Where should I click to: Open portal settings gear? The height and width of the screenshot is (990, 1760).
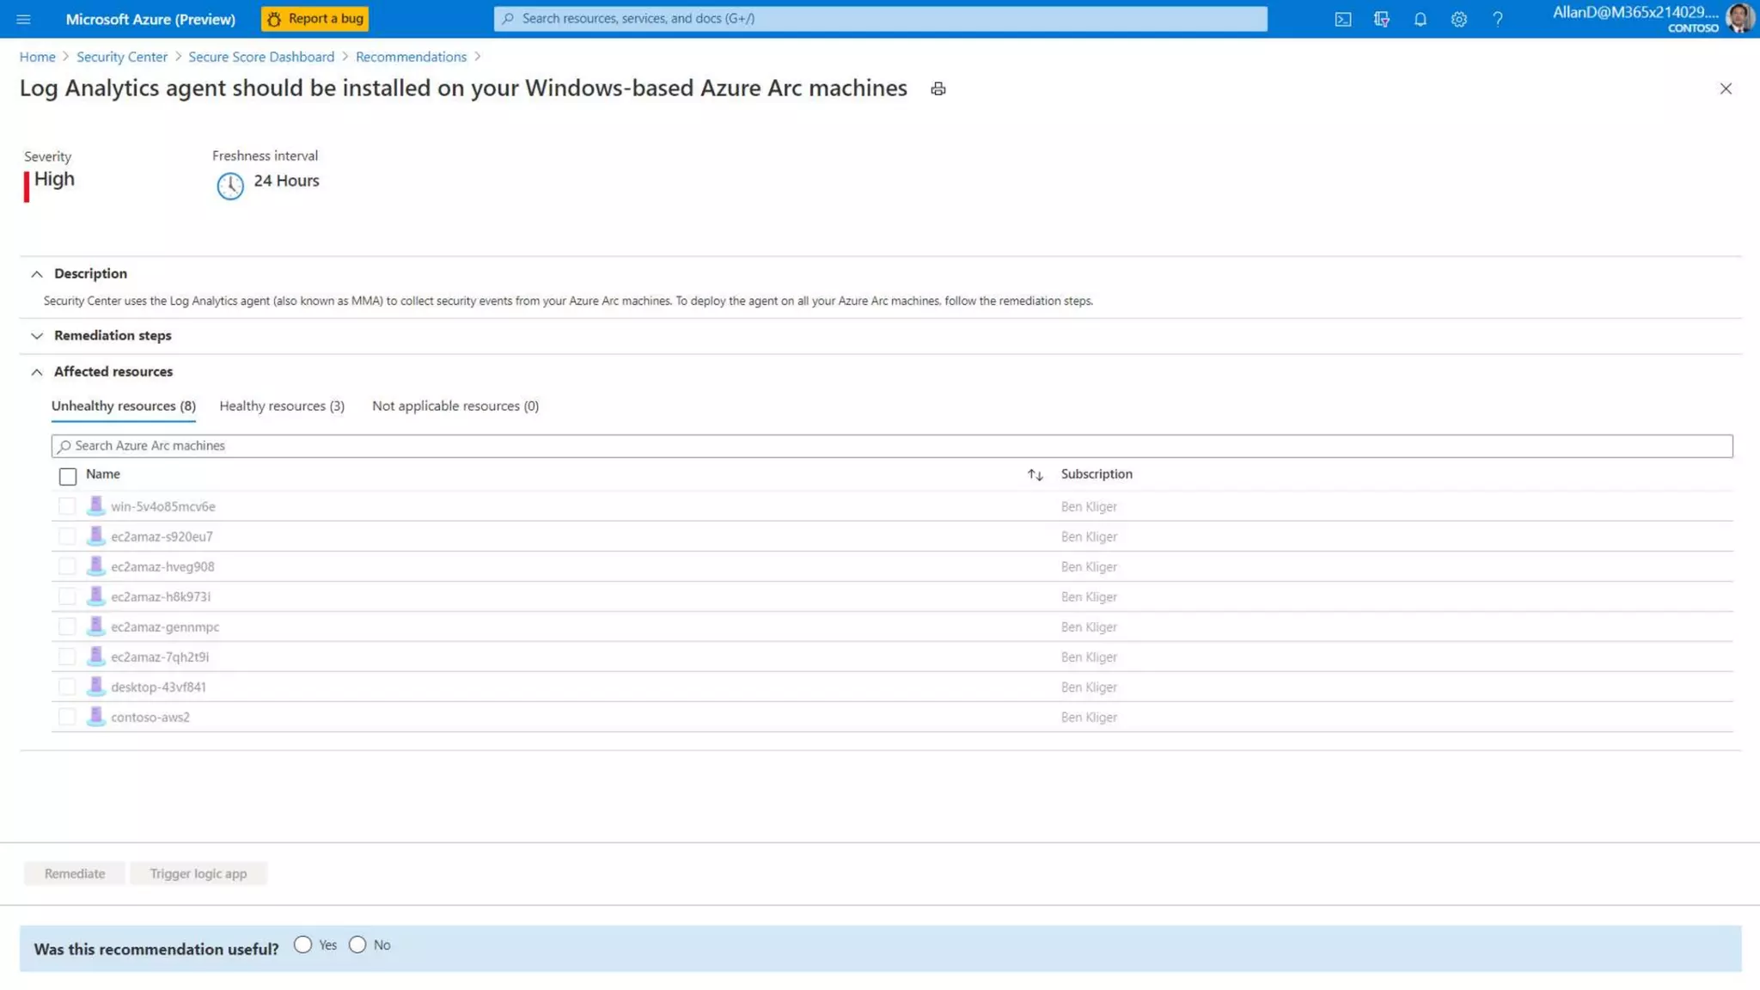click(x=1458, y=19)
